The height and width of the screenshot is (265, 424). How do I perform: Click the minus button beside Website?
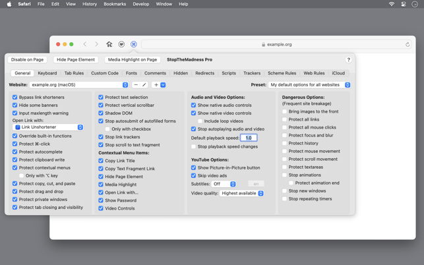pos(136,85)
